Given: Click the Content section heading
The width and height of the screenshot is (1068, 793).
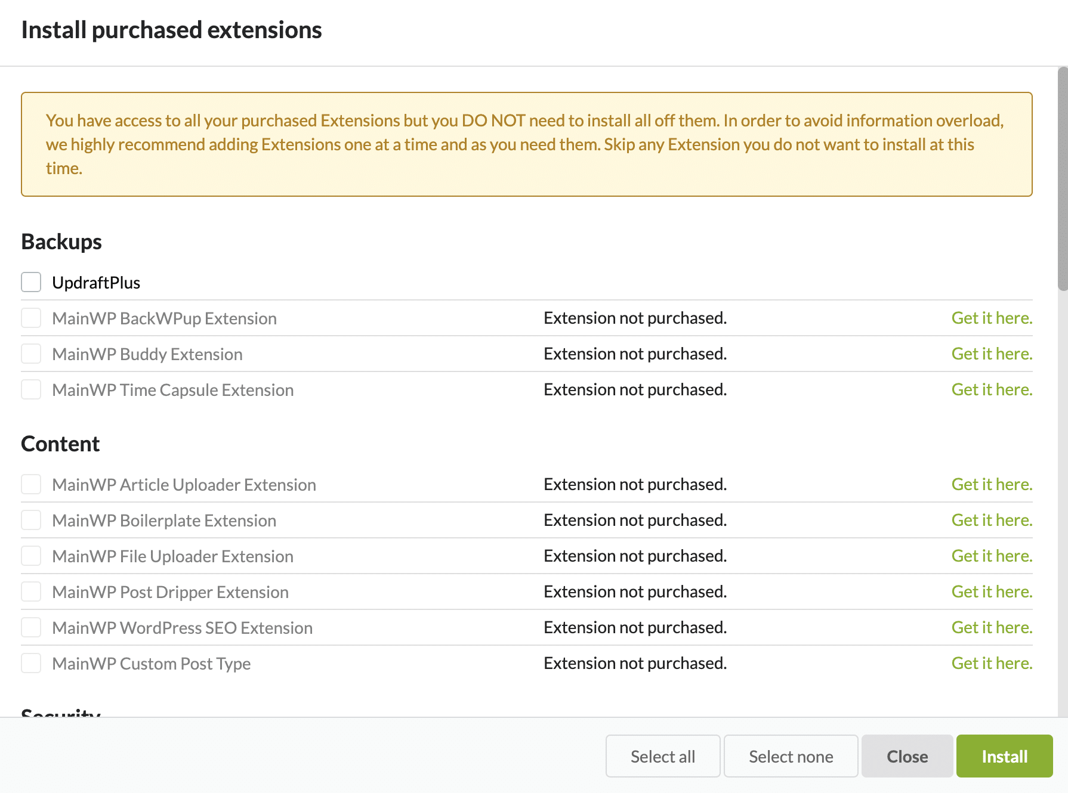Looking at the screenshot, I should pos(60,444).
